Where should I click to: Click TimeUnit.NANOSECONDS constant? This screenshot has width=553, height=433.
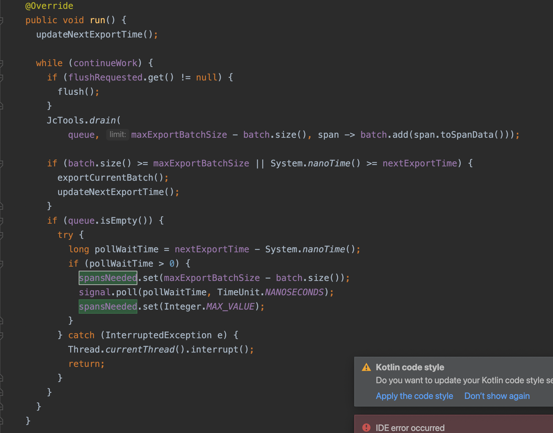270,292
